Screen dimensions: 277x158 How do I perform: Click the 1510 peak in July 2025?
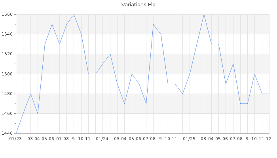click(x=233, y=64)
